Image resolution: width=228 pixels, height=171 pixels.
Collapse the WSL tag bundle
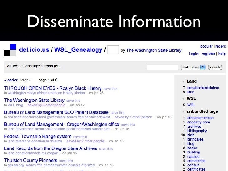[183, 99]
